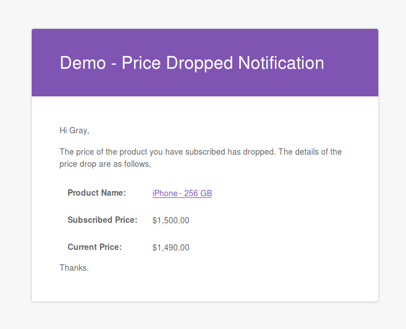This screenshot has width=406, height=329.
Task: Click the $1,500.00 subscribed price value
Action: [x=170, y=220]
